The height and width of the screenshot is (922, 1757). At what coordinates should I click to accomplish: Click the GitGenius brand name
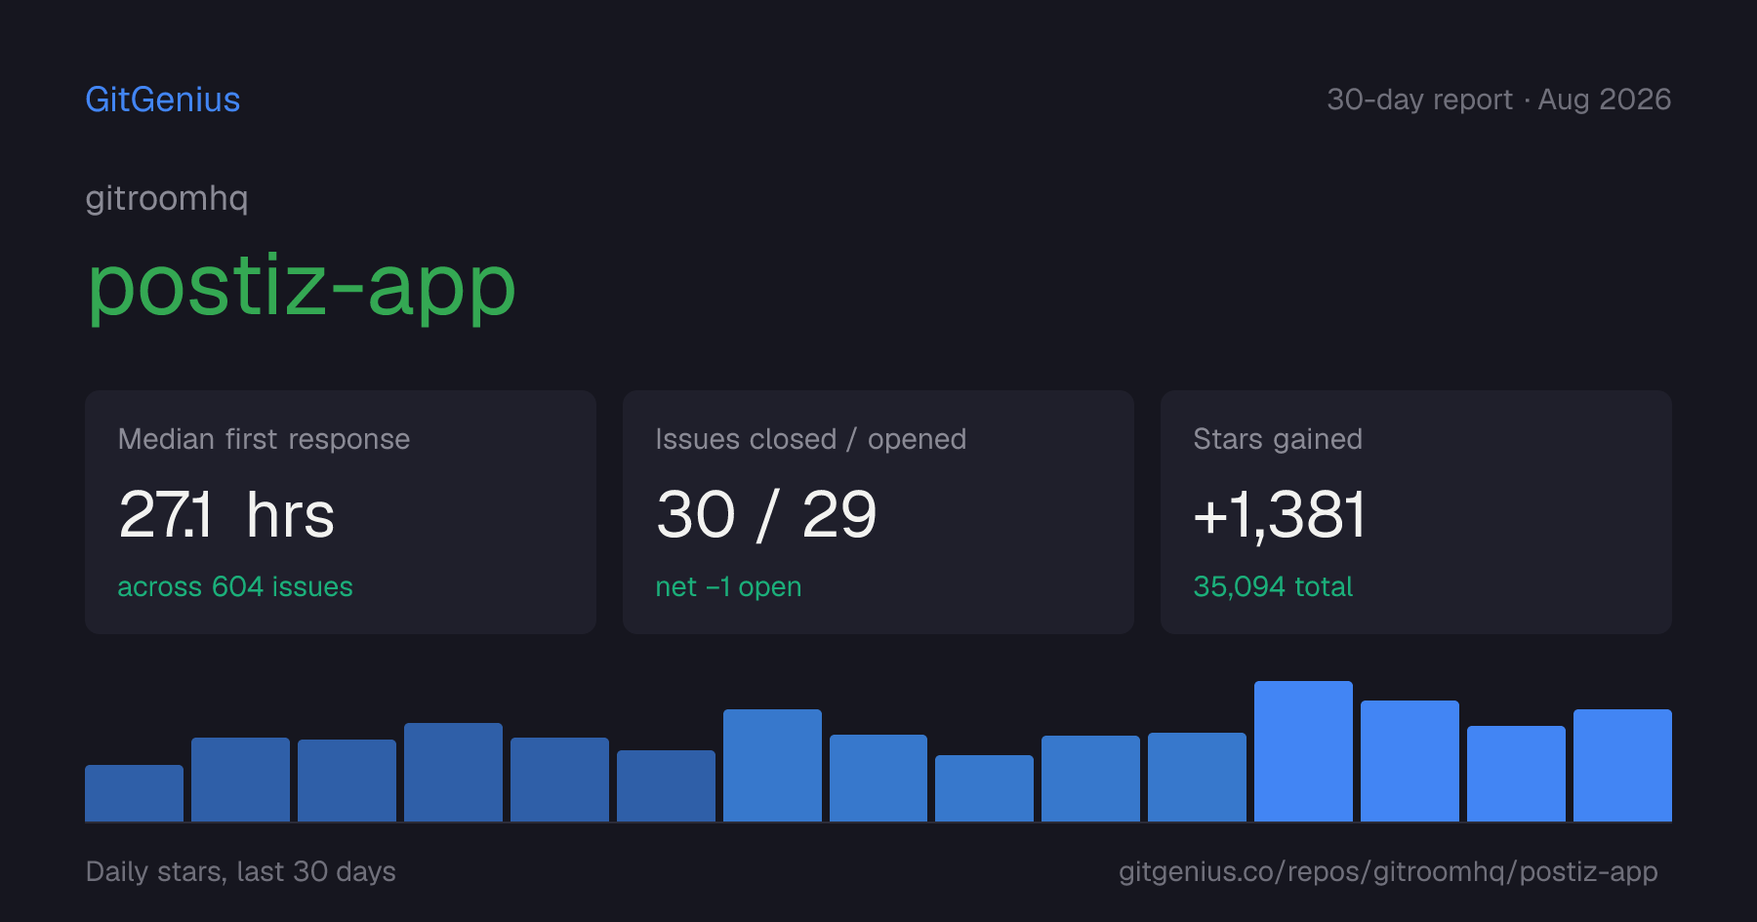[163, 100]
